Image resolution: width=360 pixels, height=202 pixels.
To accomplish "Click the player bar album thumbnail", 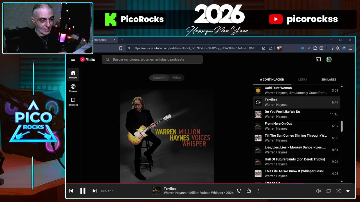I will [156, 191].
